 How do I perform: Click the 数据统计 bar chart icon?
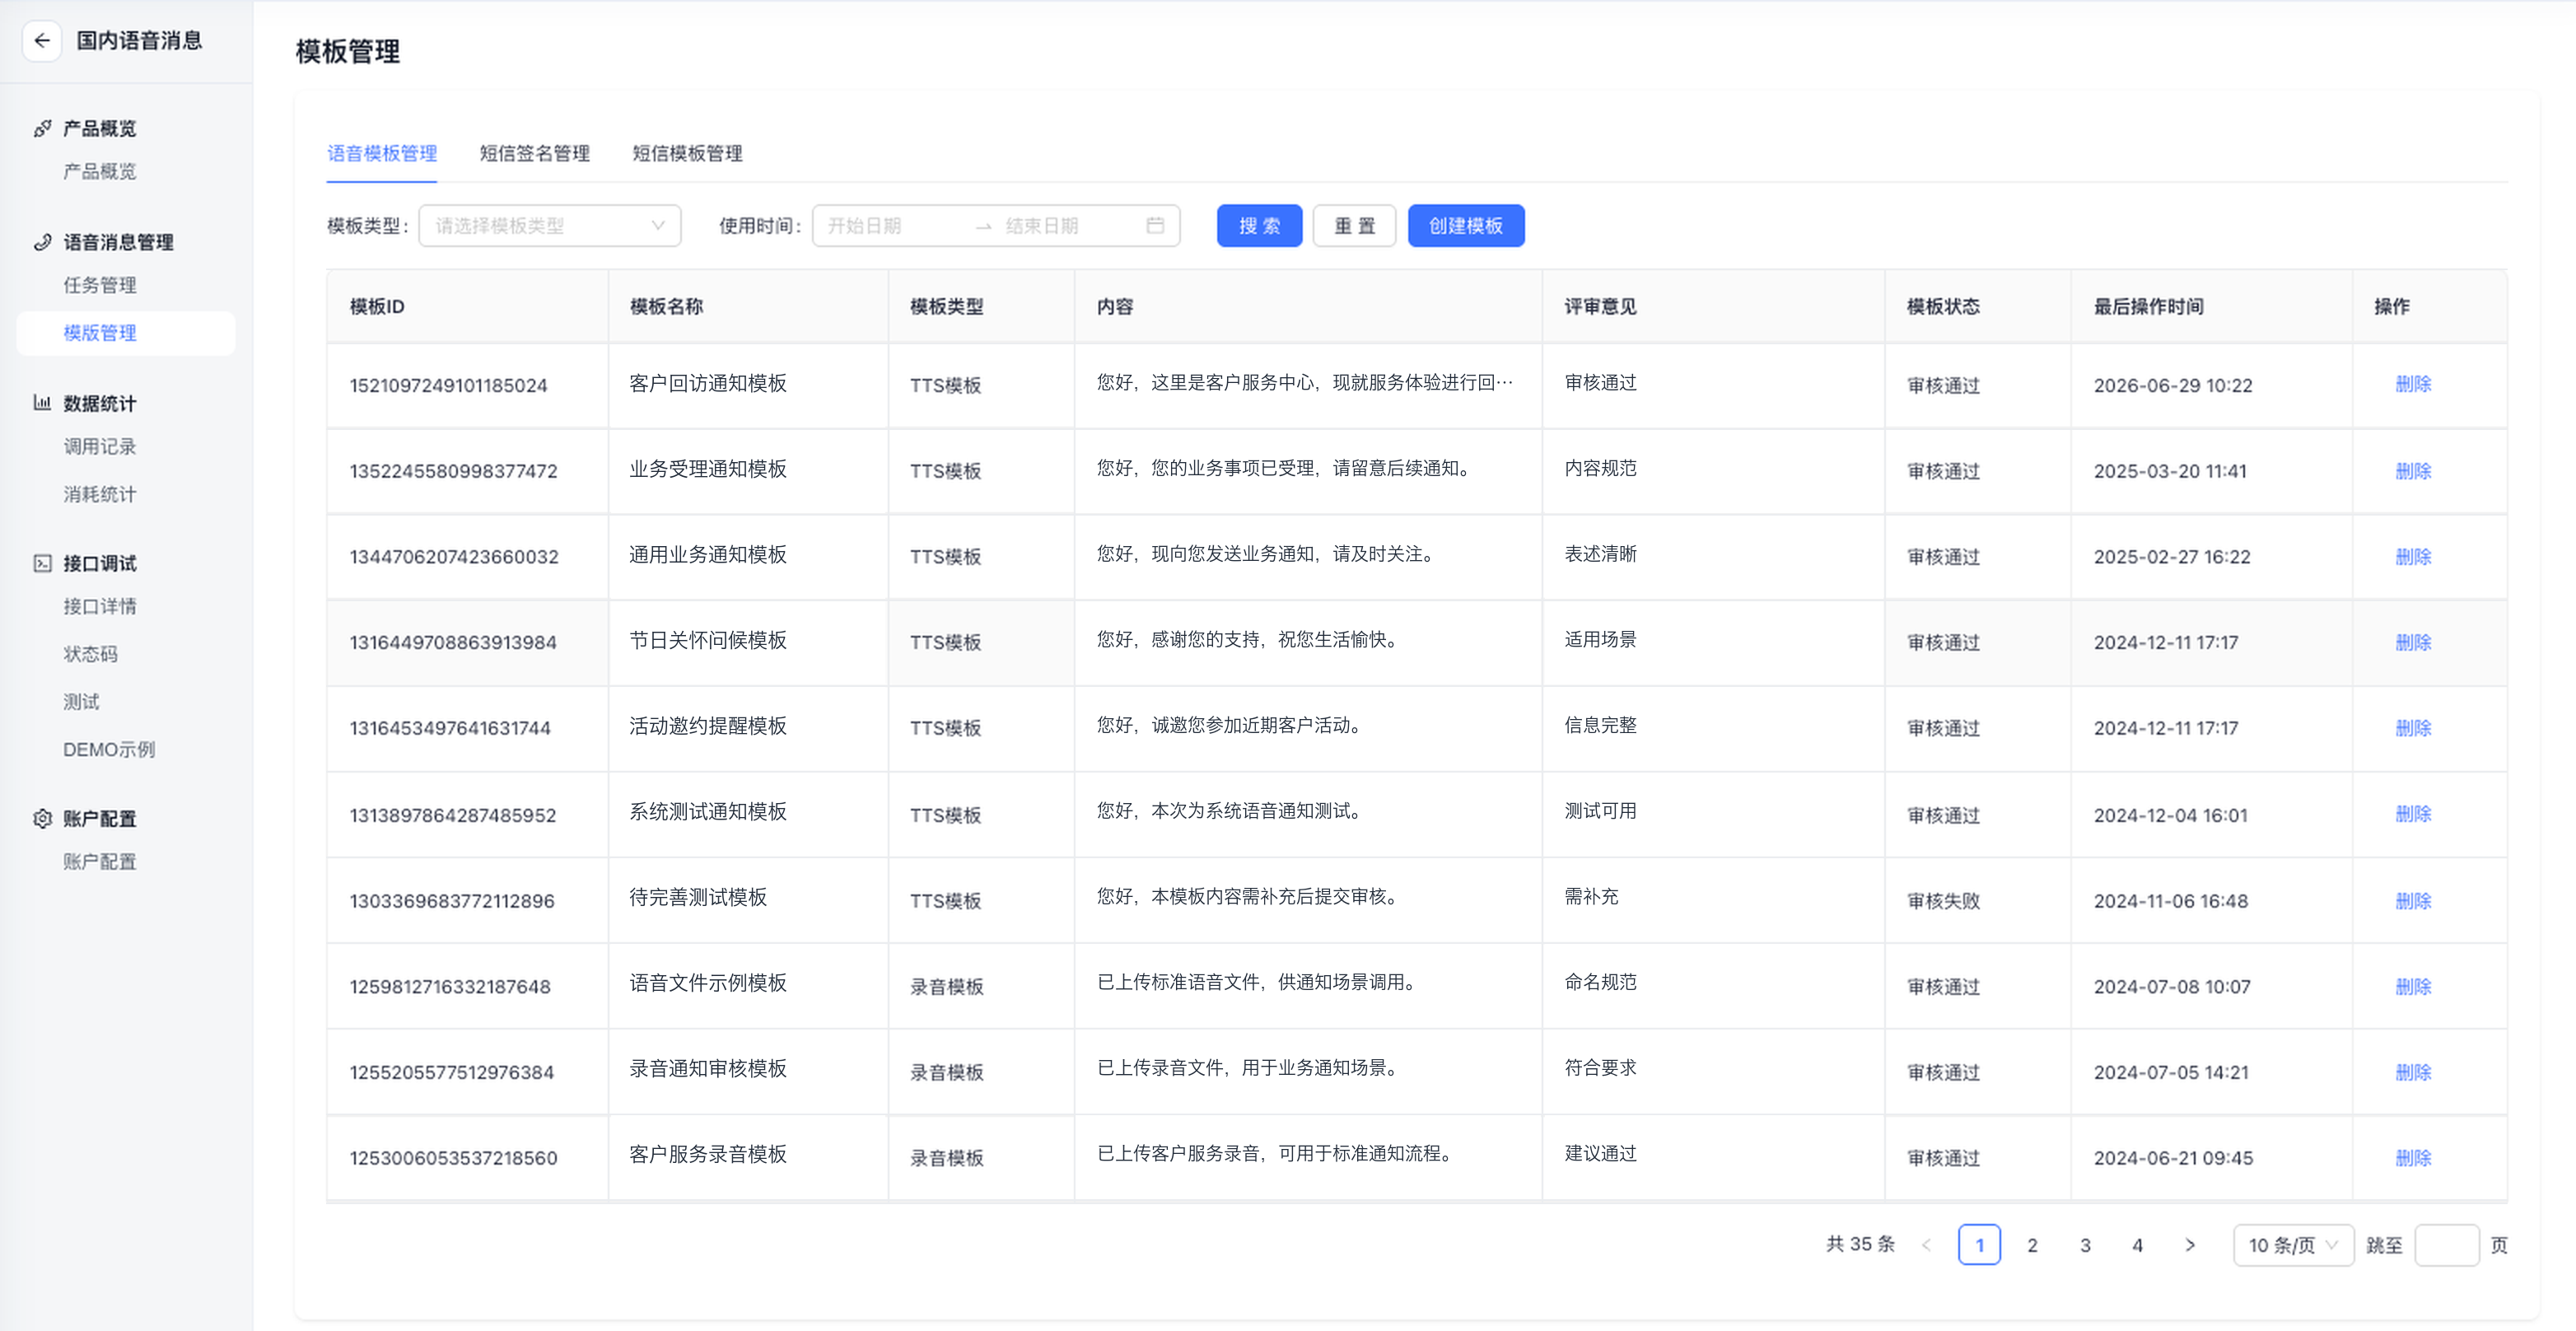tap(42, 403)
